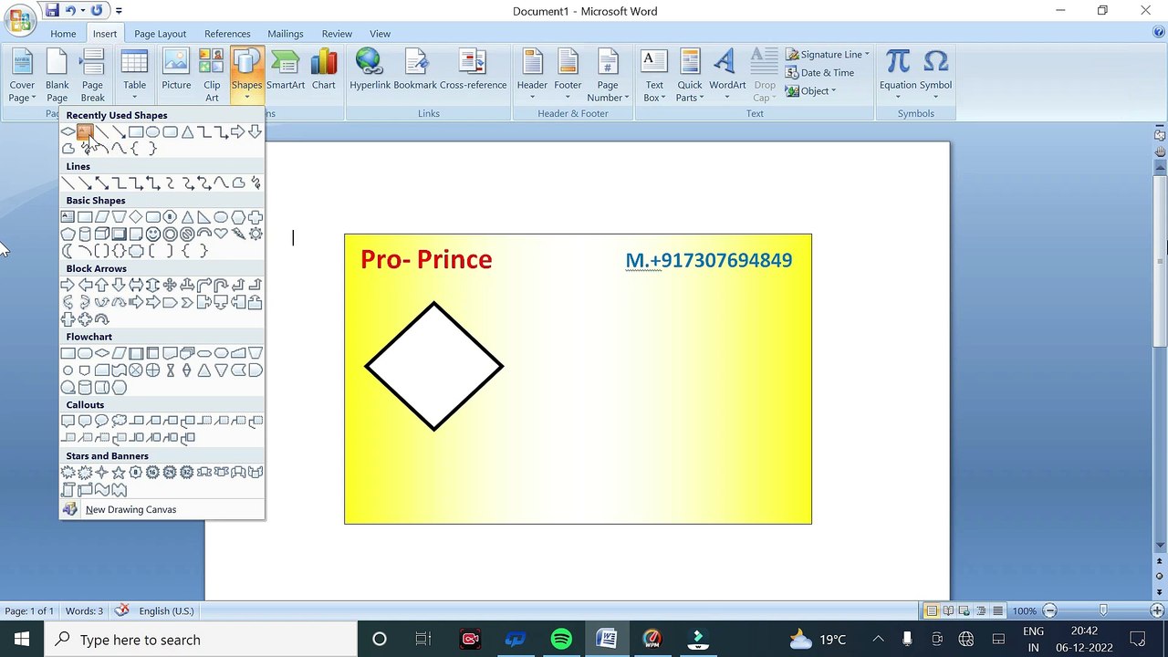Viewport: 1168px width, 657px height.
Task: Pick the donut shape in Basic Shapes
Action: click(x=170, y=235)
